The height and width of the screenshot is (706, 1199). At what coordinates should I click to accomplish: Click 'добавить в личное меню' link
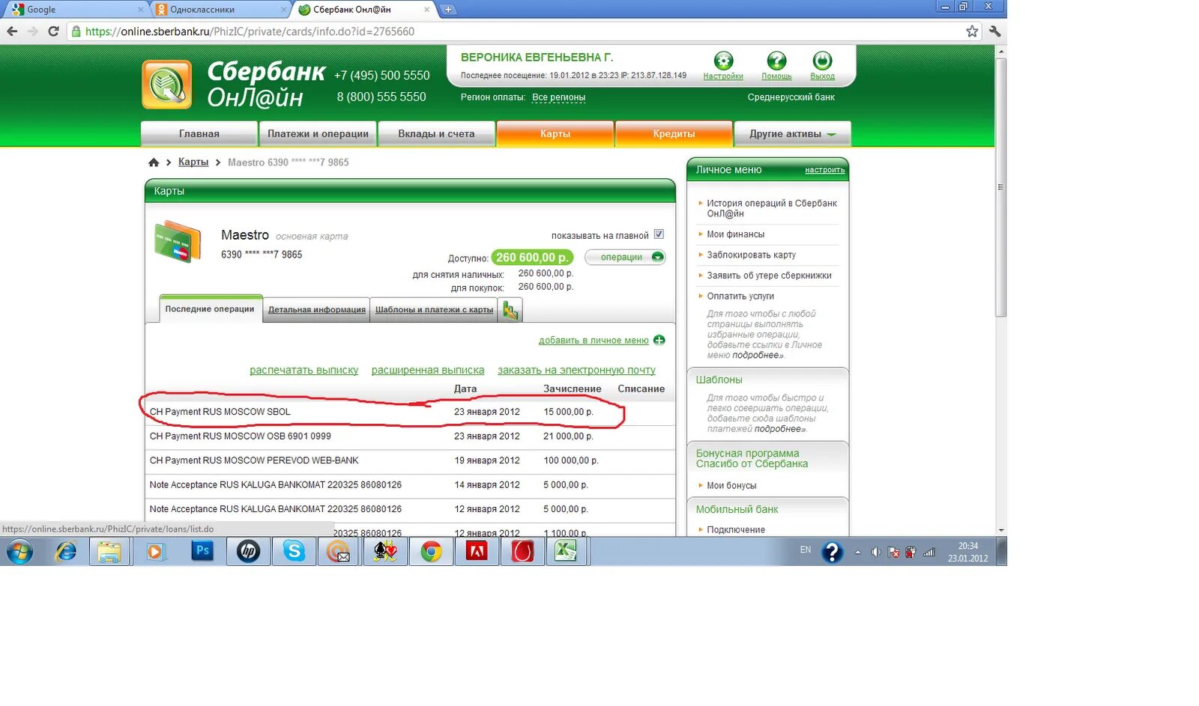coord(594,340)
